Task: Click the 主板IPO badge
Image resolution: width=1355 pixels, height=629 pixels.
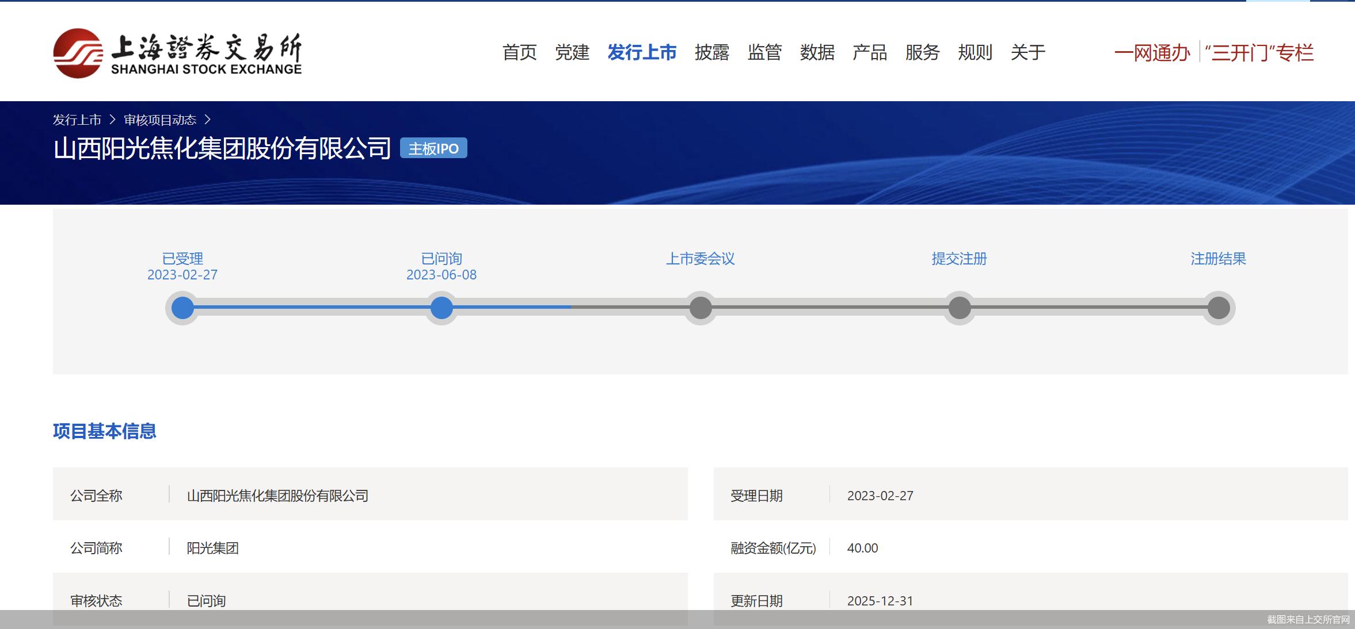Action: (433, 148)
